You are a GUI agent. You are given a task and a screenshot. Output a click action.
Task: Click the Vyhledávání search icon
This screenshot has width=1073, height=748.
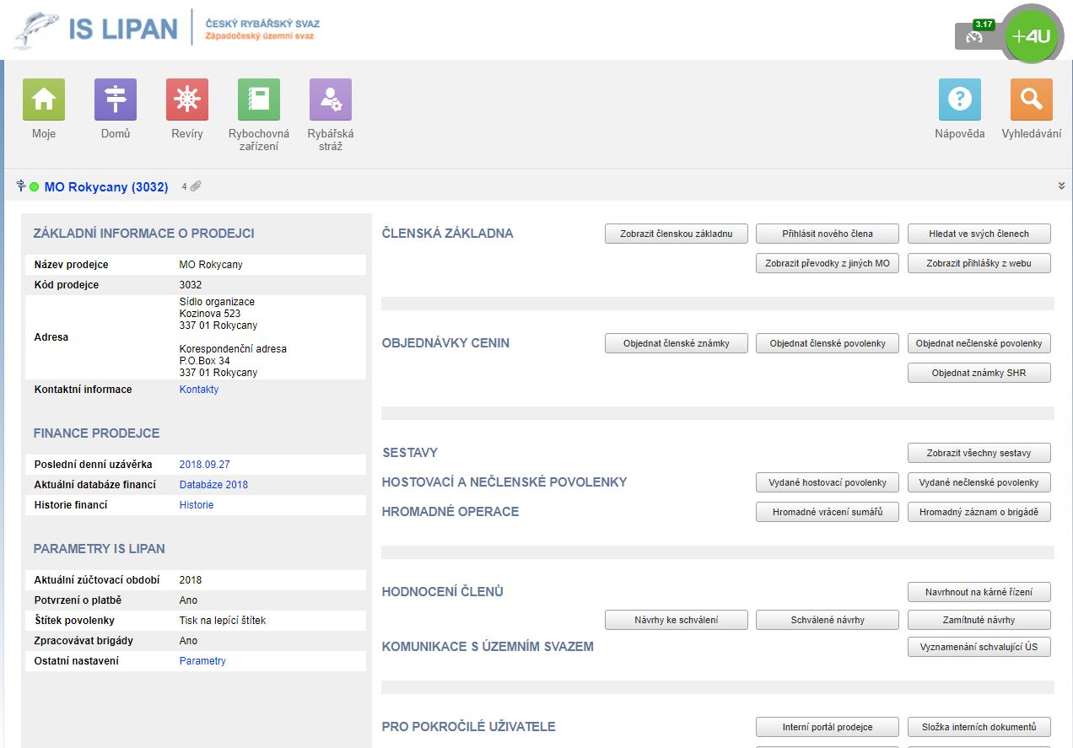click(x=1032, y=100)
